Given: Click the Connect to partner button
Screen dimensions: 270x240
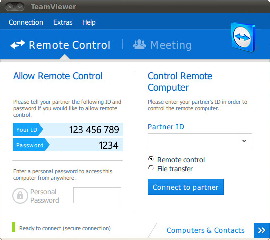Looking at the screenshot, I should (x=186, y=187).
